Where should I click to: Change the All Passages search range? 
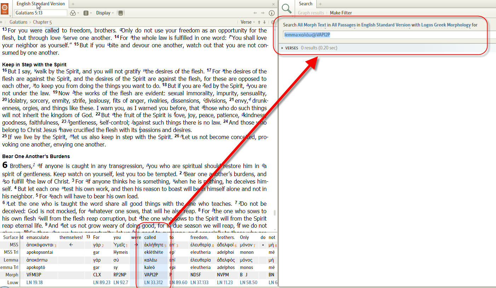(344, 25)
